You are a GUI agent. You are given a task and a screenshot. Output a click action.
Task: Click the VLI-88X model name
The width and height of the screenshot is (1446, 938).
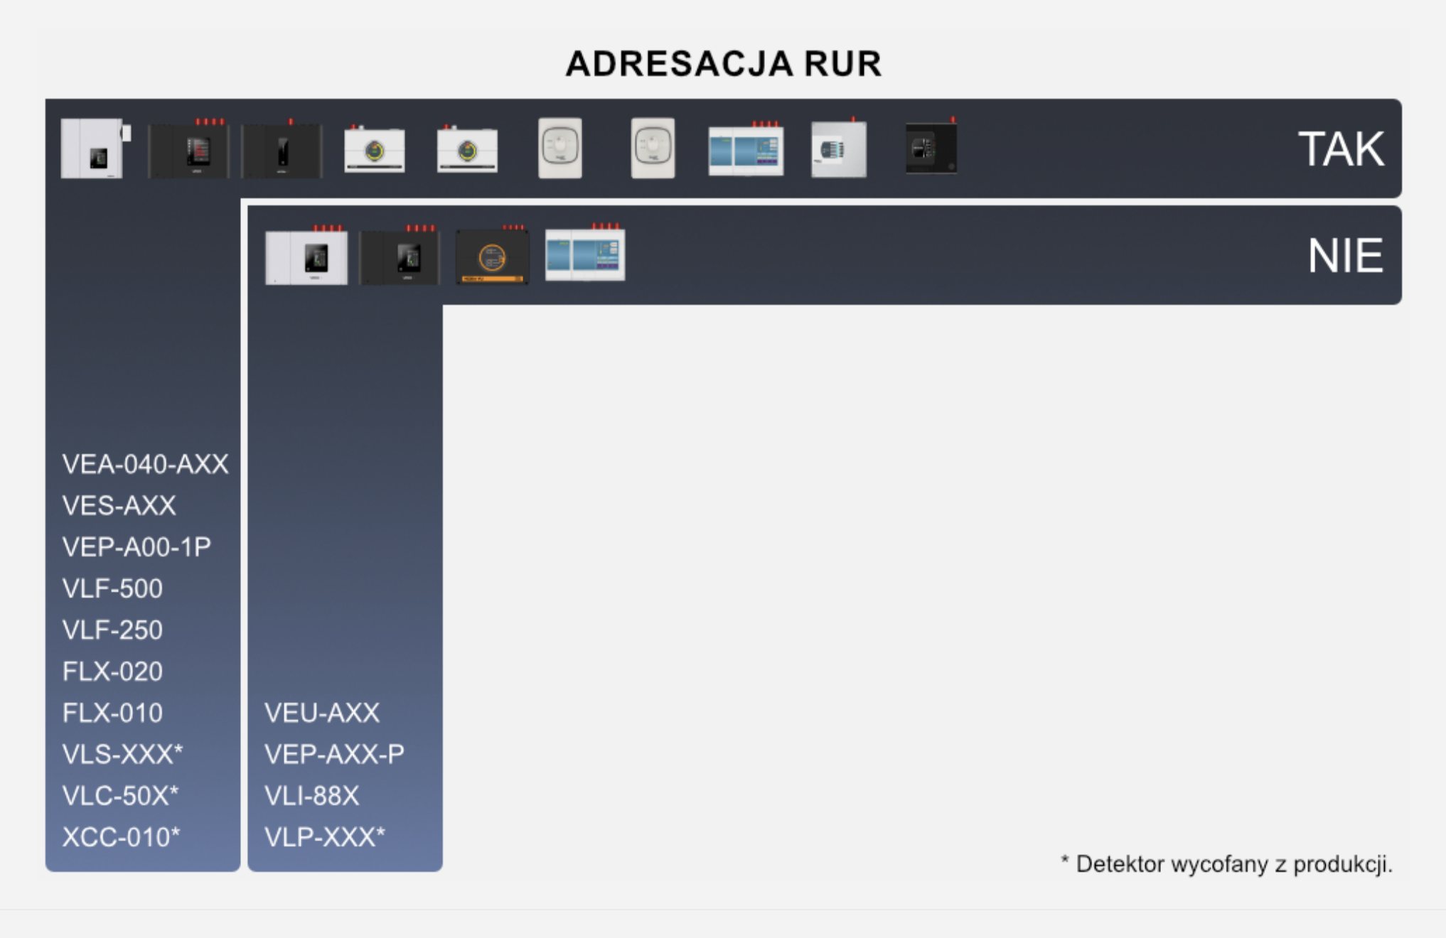tap(311, 796)
